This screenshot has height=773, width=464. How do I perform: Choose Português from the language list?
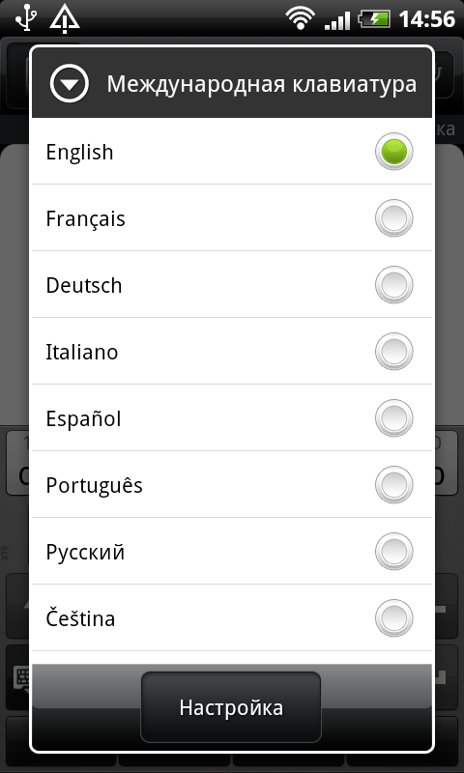click(x=232, y=485)
